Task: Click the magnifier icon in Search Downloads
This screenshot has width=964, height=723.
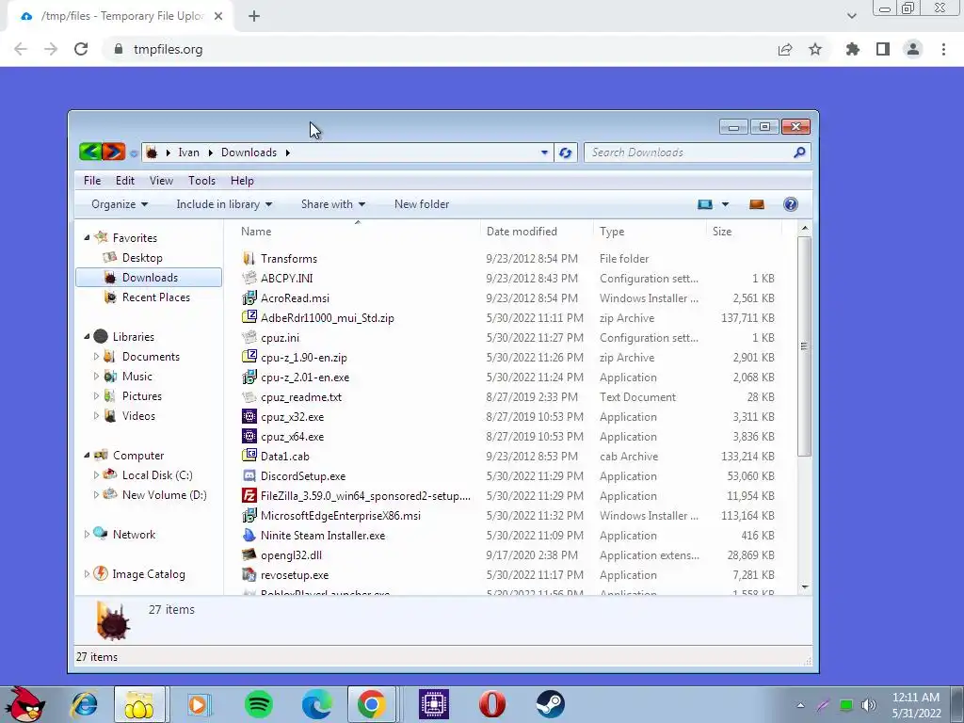Action: tap(799, 152)
